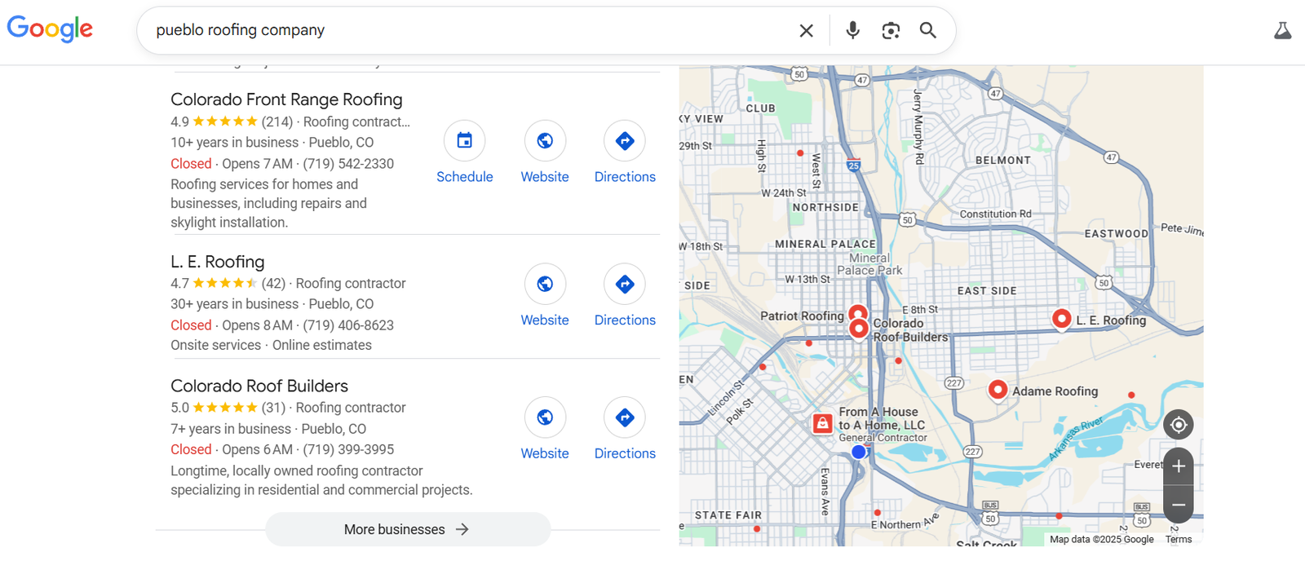Click the magnifying glass search button

pyautogui.click(x=927, y=30)
